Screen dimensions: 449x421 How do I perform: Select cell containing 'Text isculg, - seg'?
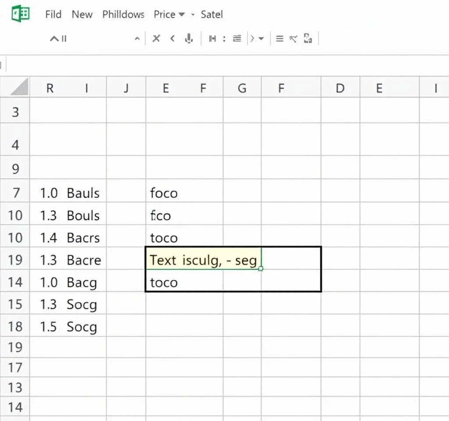point(203,260)
